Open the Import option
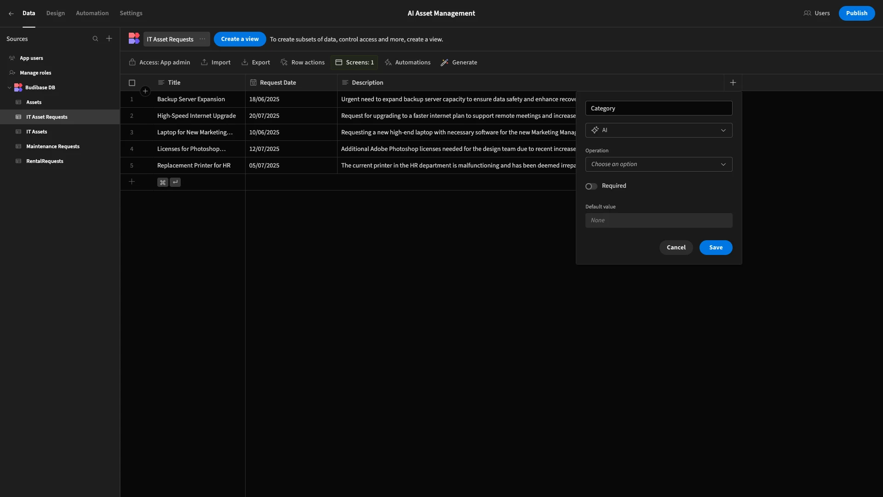Image resolution: width=883 pixels, height=497 pixels. pos(216,63)
